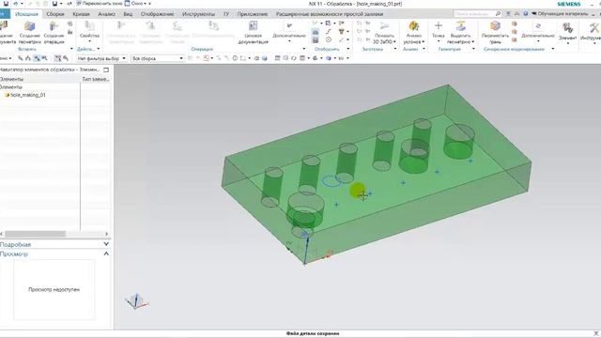
Task: Maximize the feature navigator panel
Action: click(106, 69)
